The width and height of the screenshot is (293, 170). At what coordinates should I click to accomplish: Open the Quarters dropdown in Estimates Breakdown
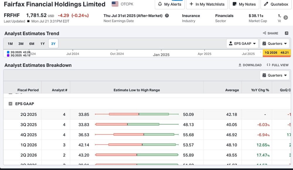pyautogui.click(x=275, y=75)
